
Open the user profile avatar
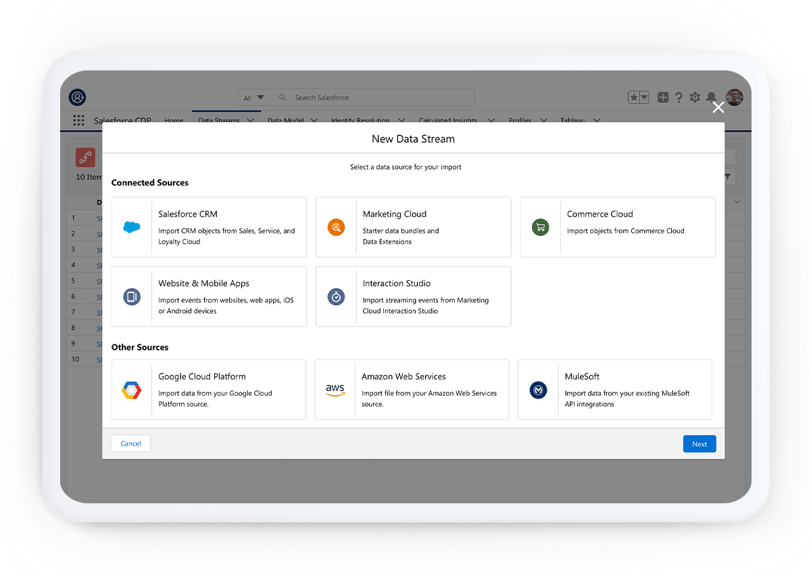pos(734,97)
